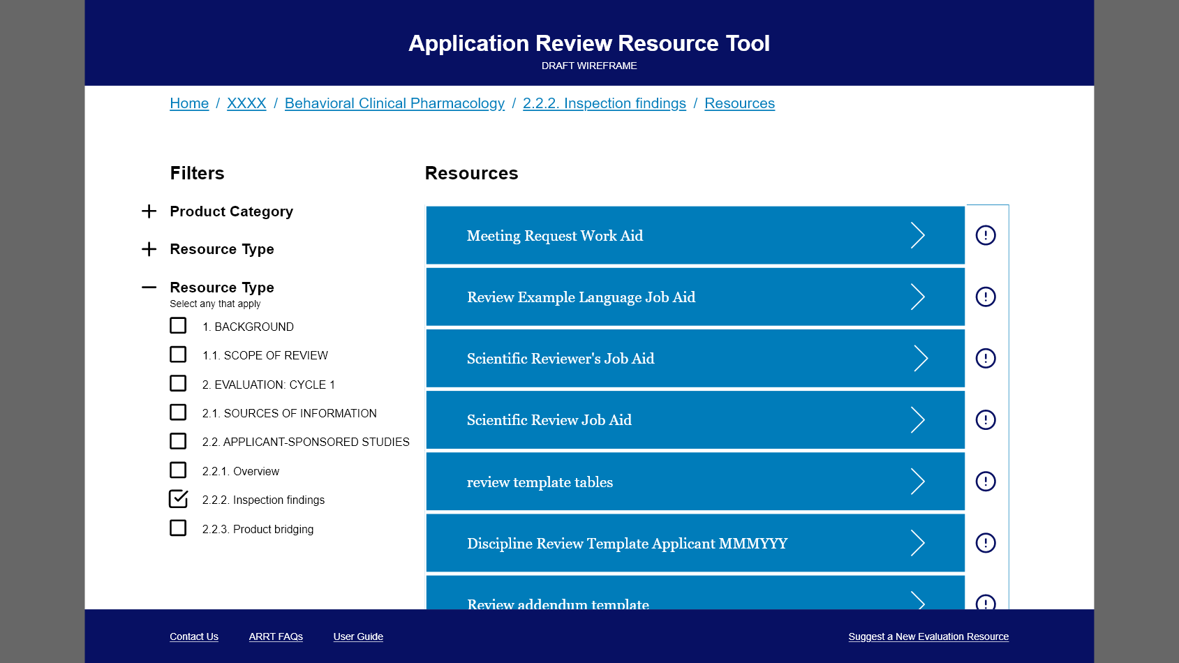This screenshot has height=663, width=1179.
Task: Check the 2. EVALUATION: CYCLE 1 filter
Action: pyautogui.click(x=178, y=383)
